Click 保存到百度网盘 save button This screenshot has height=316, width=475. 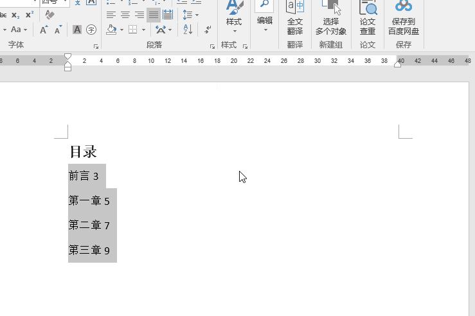(404, 17)
